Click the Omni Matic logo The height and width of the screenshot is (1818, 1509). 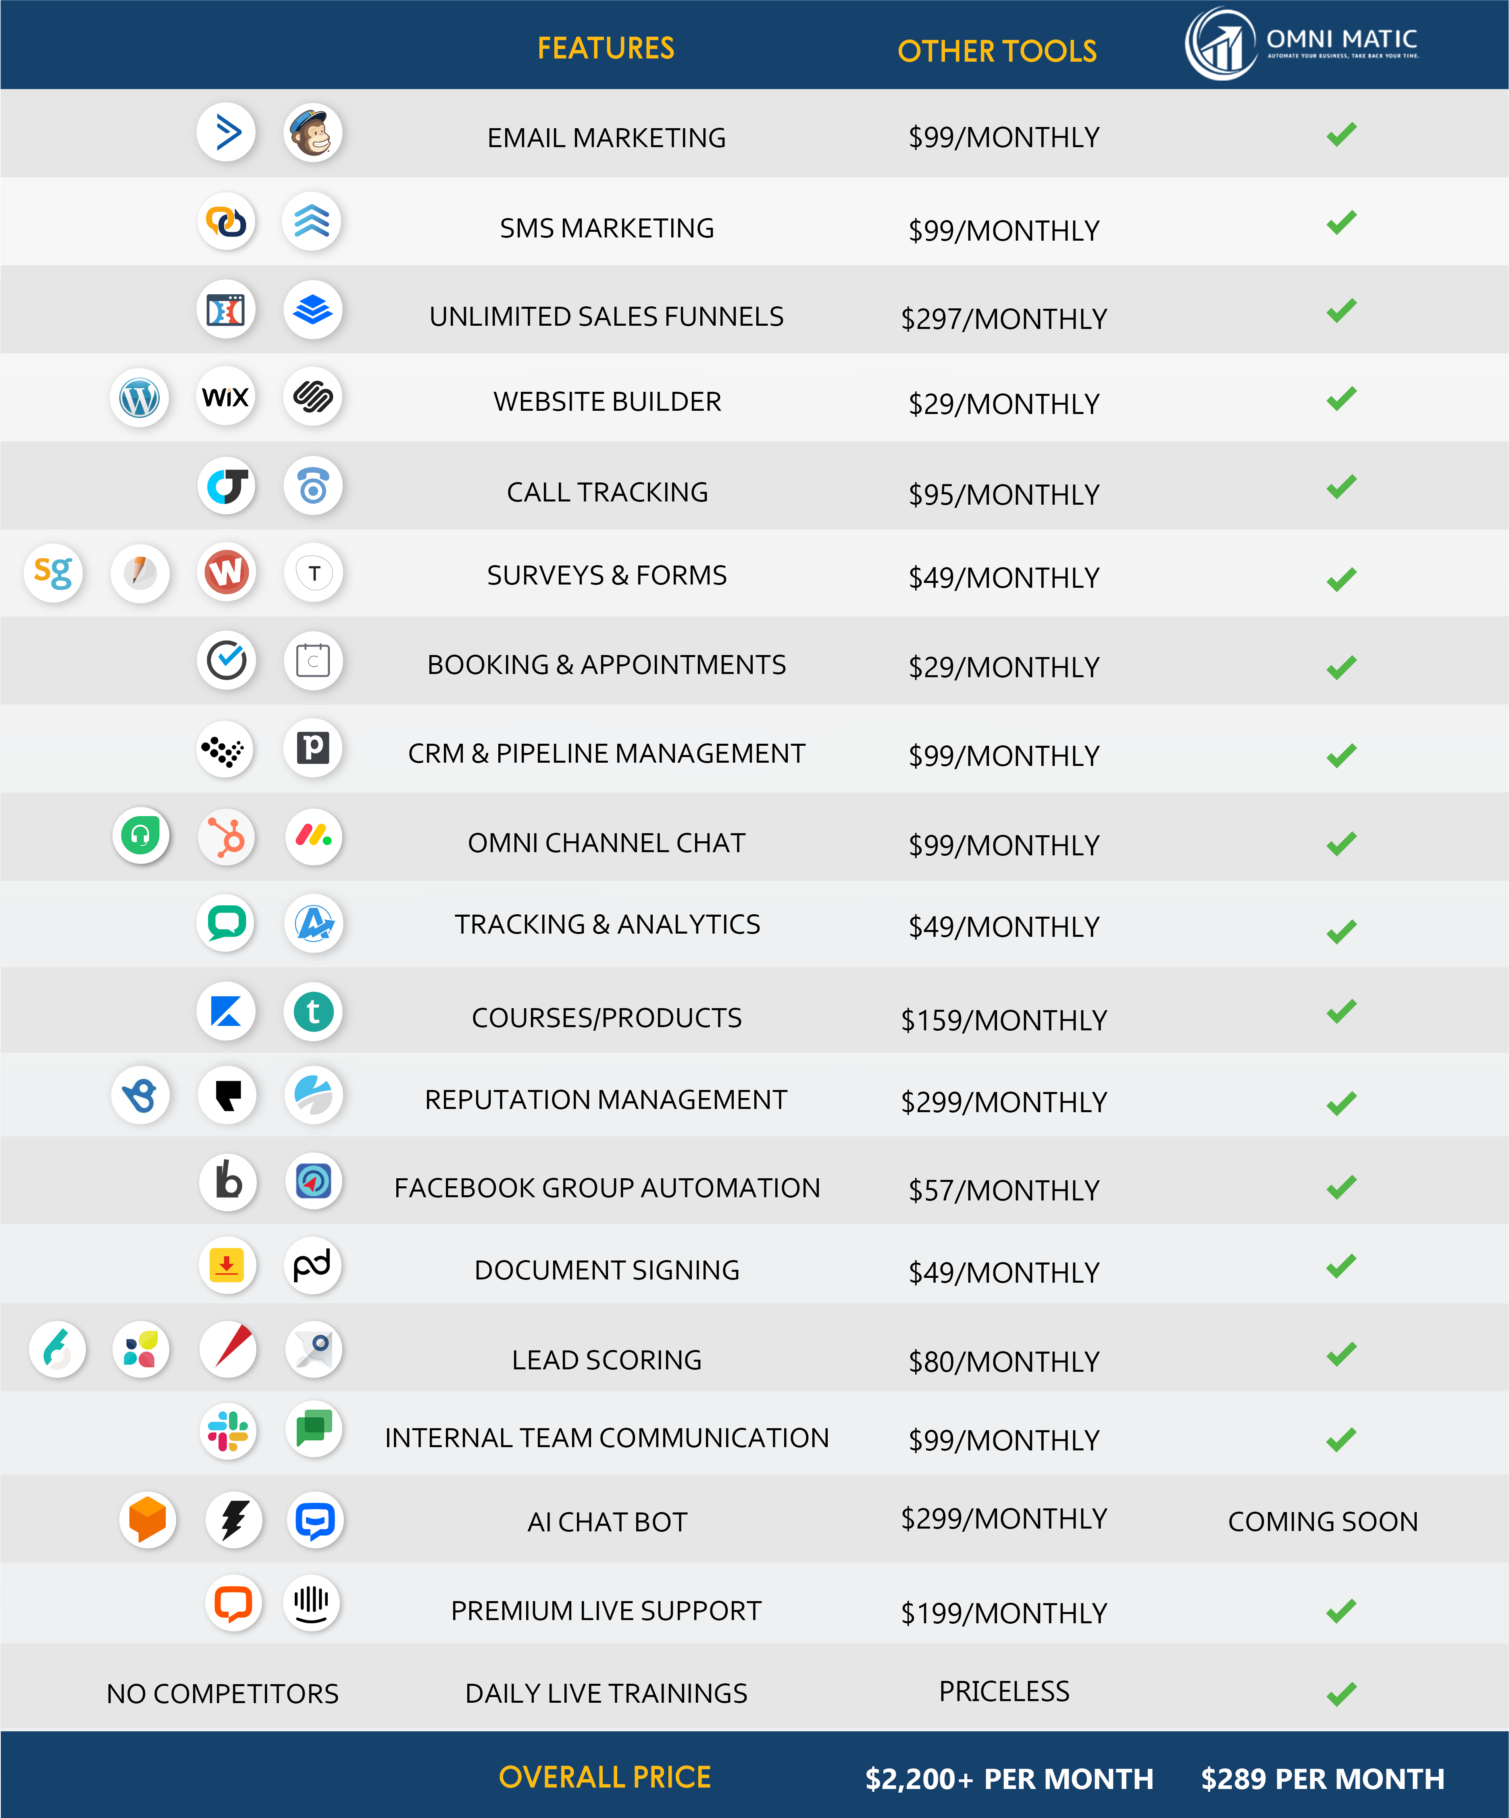pyautogui.click(x=1301, y=43)
